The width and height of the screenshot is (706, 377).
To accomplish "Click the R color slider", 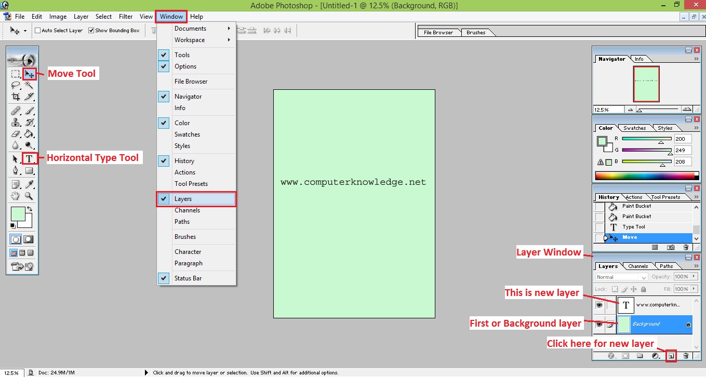I will click(647, 140).
